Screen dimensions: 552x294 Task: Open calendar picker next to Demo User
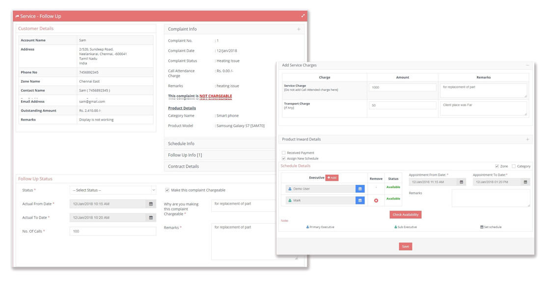(360, 188)
